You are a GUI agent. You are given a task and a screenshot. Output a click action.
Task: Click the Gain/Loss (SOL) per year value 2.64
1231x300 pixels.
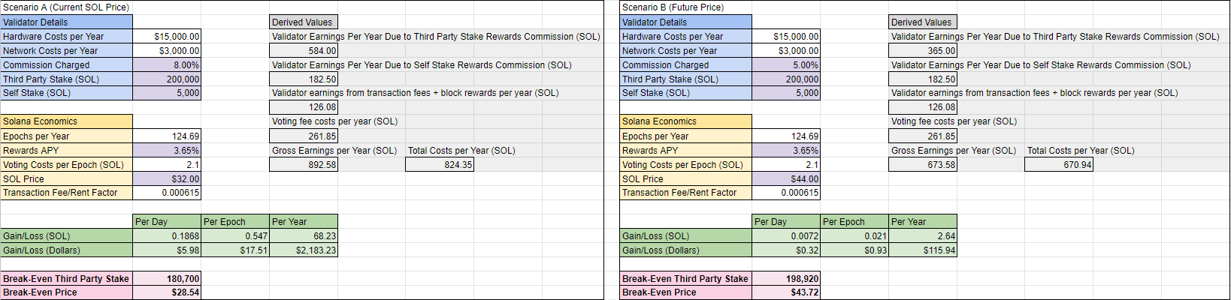tap(922, 236)
